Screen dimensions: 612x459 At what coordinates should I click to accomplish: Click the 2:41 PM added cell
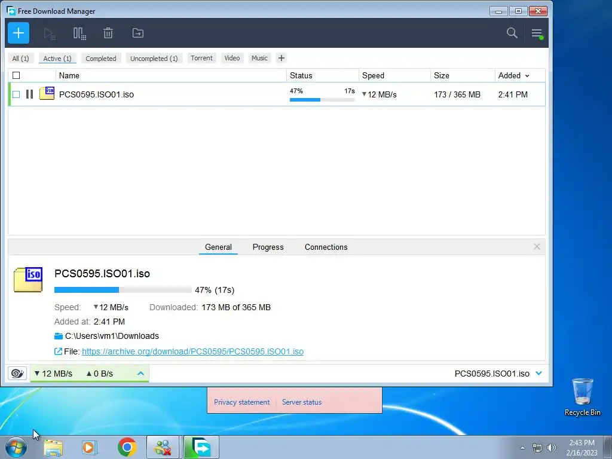click(x=513, y=94)
